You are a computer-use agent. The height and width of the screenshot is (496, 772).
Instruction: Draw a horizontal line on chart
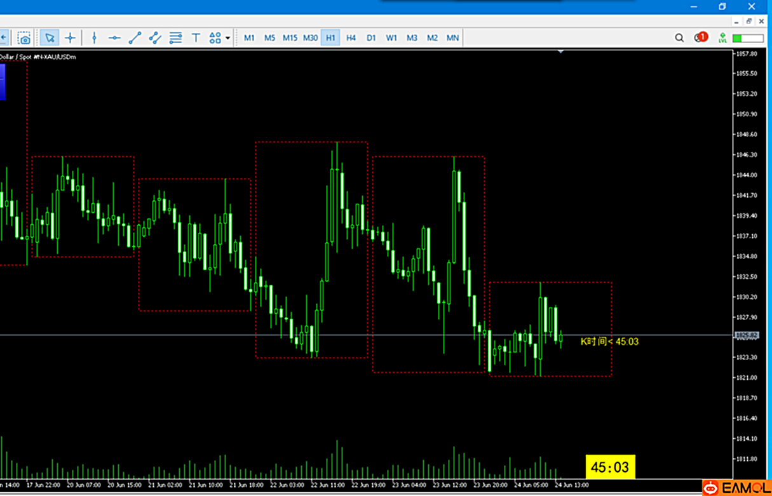pyautogui.click(x=114, y=38)
